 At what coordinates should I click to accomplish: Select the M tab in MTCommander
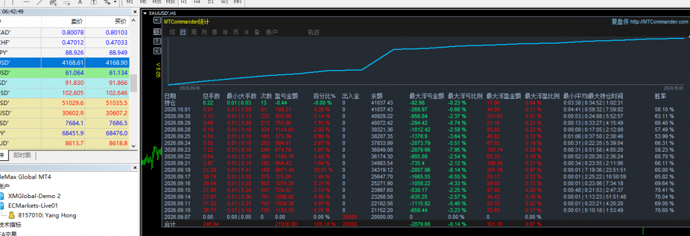(x=246, y=32)
